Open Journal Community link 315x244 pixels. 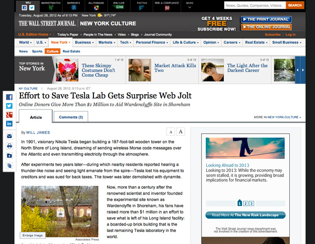pos(158,35)
